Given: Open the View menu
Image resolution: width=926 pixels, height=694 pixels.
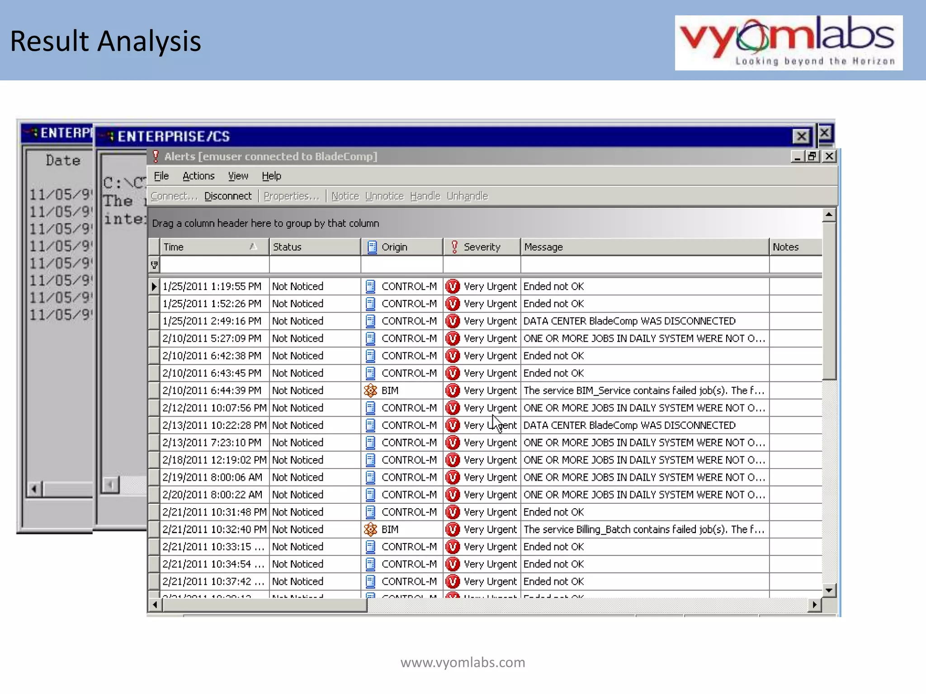Looking at the screenshot, I should pos(238,176).
